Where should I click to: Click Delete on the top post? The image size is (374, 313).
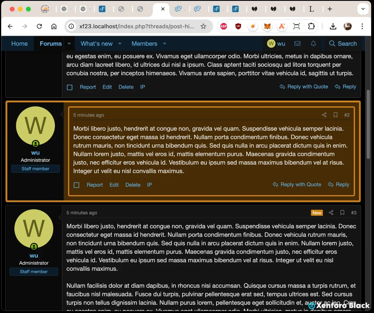click(126, 87)
